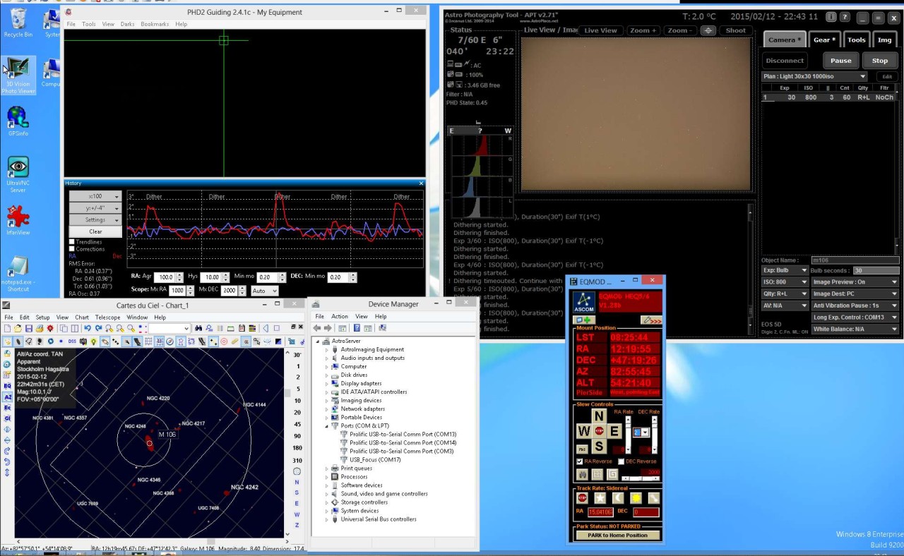Click the EQMOD spiral search icon

click(x=612, y=474)
